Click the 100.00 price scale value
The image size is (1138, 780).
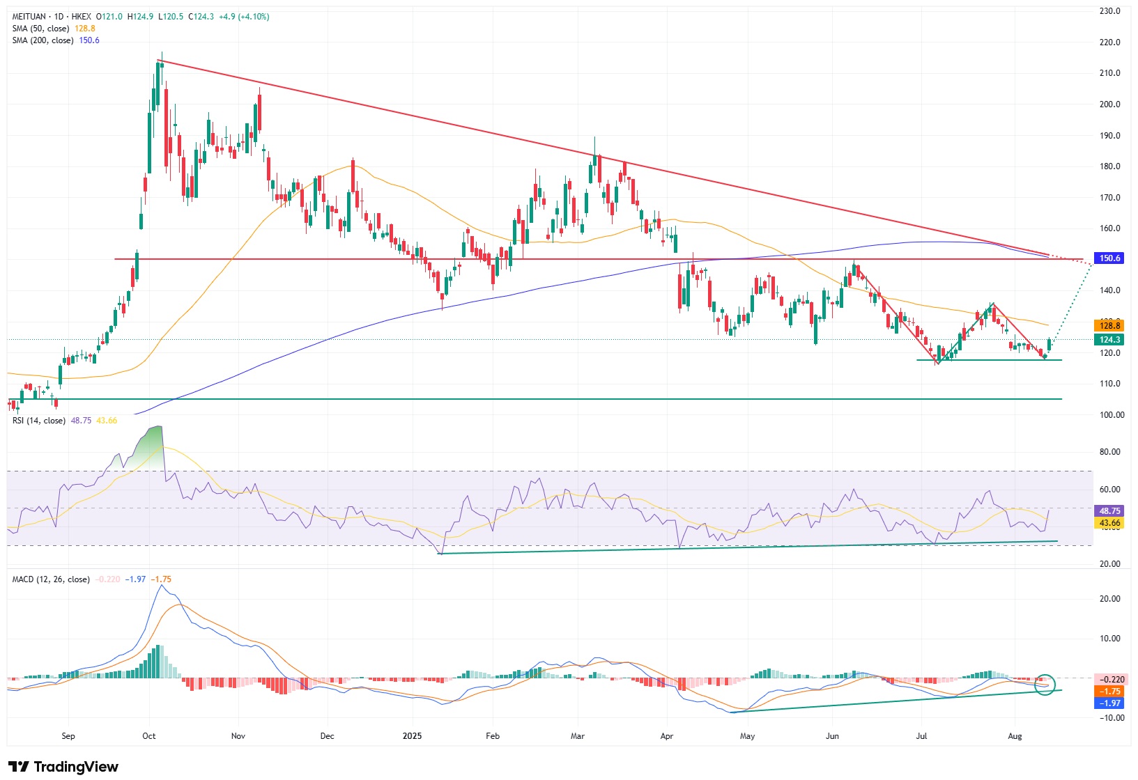(1112, 415)
